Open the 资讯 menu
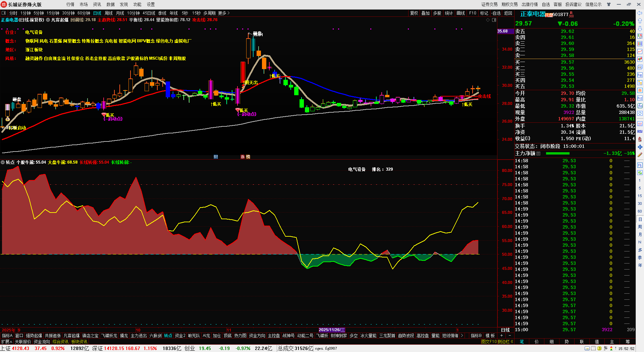Viewport: 644px width, 352px height. 97,4
